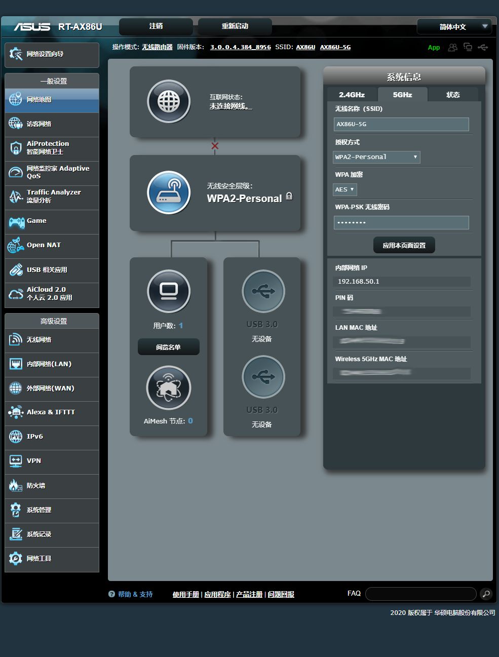This screenshot has width=499, height=657.
Task: Click the 阅览名单 view list button
Action: coord(169,347)
